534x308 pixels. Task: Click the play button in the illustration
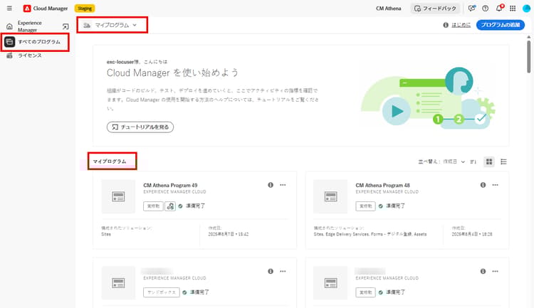coord(396,111)
